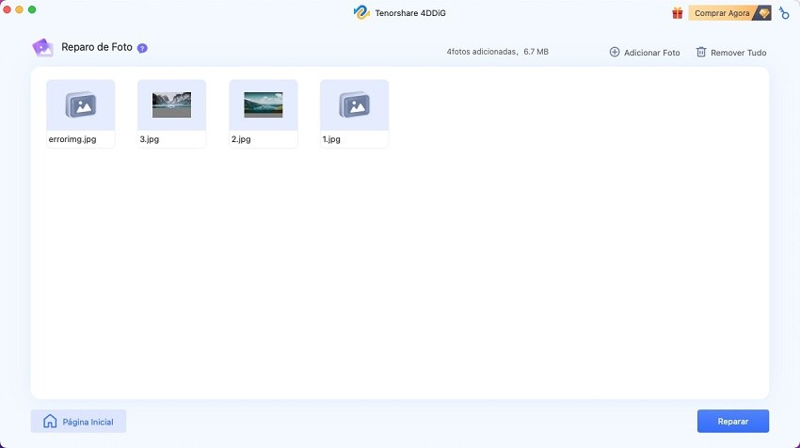Viewport: 800px width, 448px height.
Task: Close the window with red button
Action: [8, 9]
